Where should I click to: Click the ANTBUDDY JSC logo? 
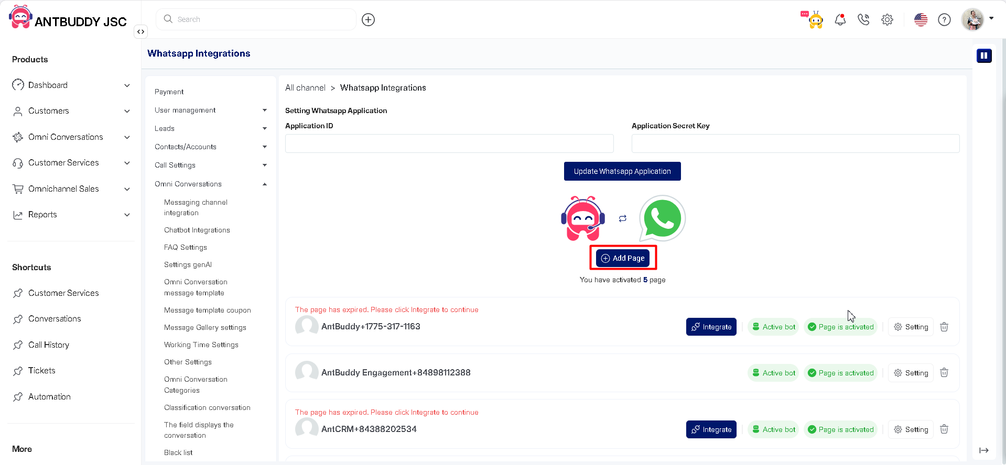(x=68, y=18)
